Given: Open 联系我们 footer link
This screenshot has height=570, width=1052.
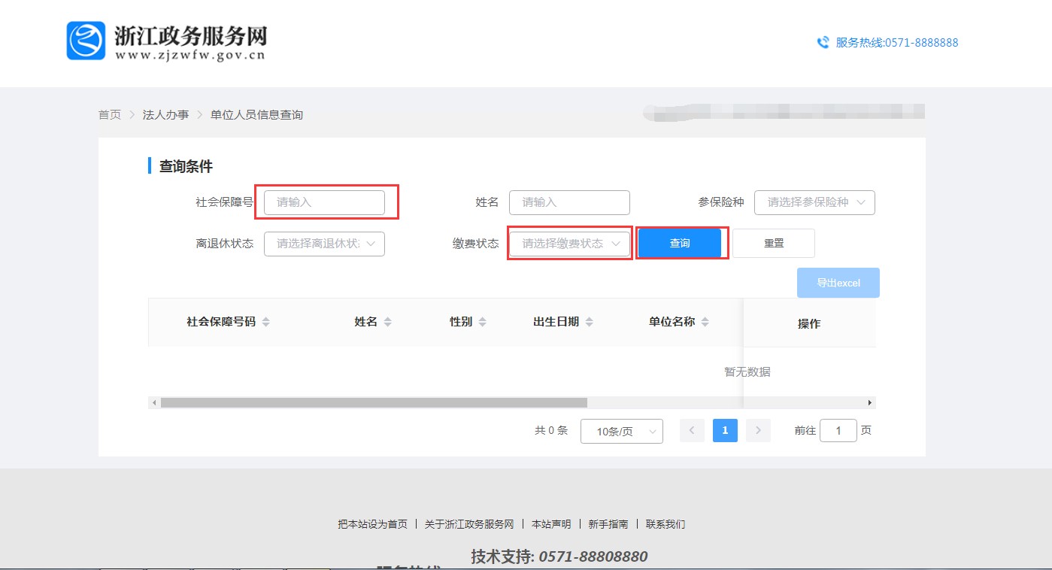Looking at the screenshot, I should pos(665,524).
